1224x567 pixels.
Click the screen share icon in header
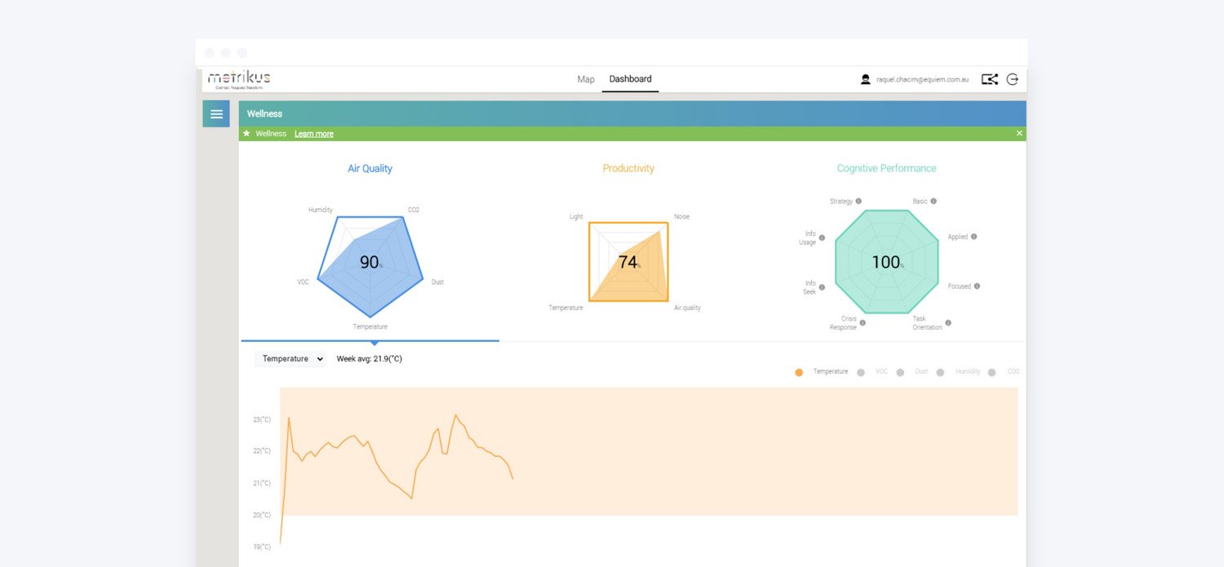coord(989,79)
